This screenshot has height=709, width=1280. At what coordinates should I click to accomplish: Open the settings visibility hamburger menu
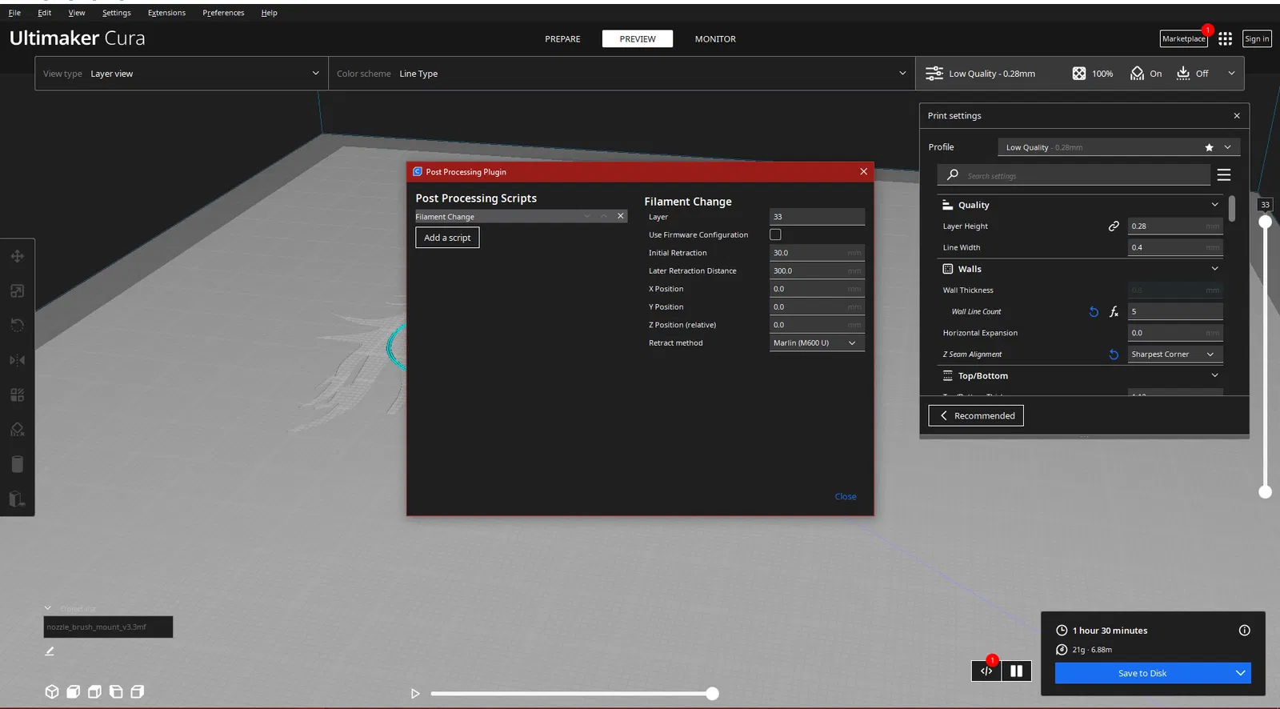1223,174
